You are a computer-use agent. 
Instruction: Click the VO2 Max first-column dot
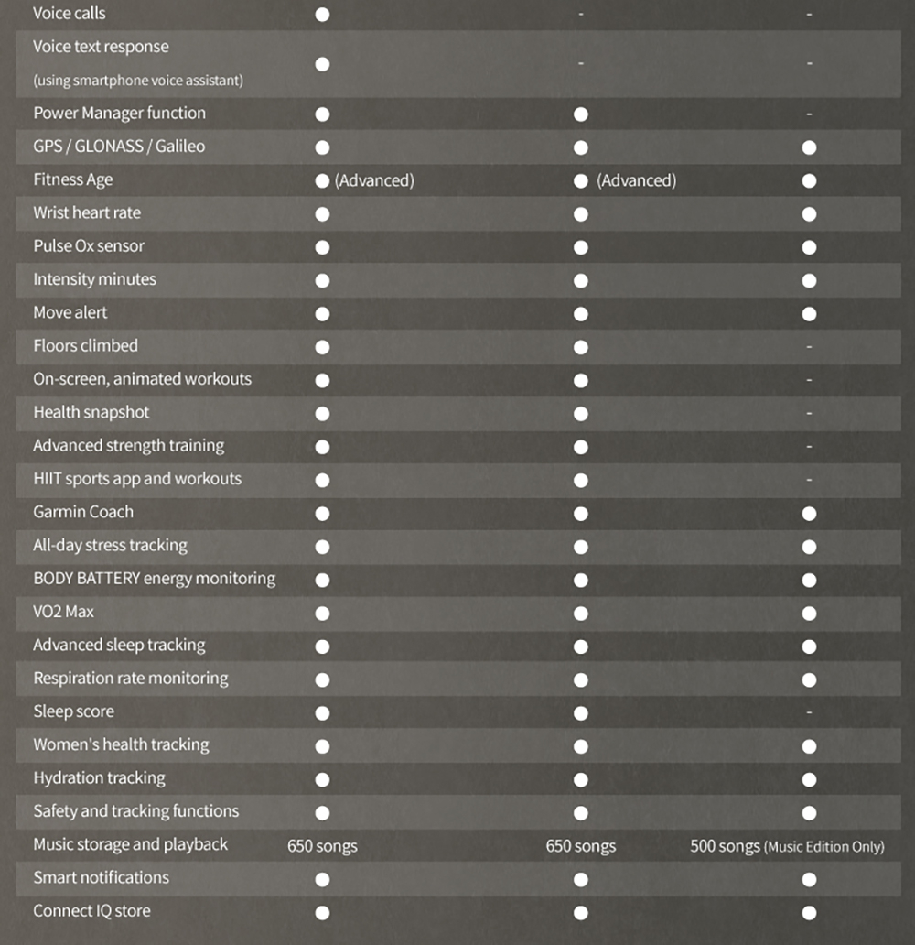tap(322, 614)
